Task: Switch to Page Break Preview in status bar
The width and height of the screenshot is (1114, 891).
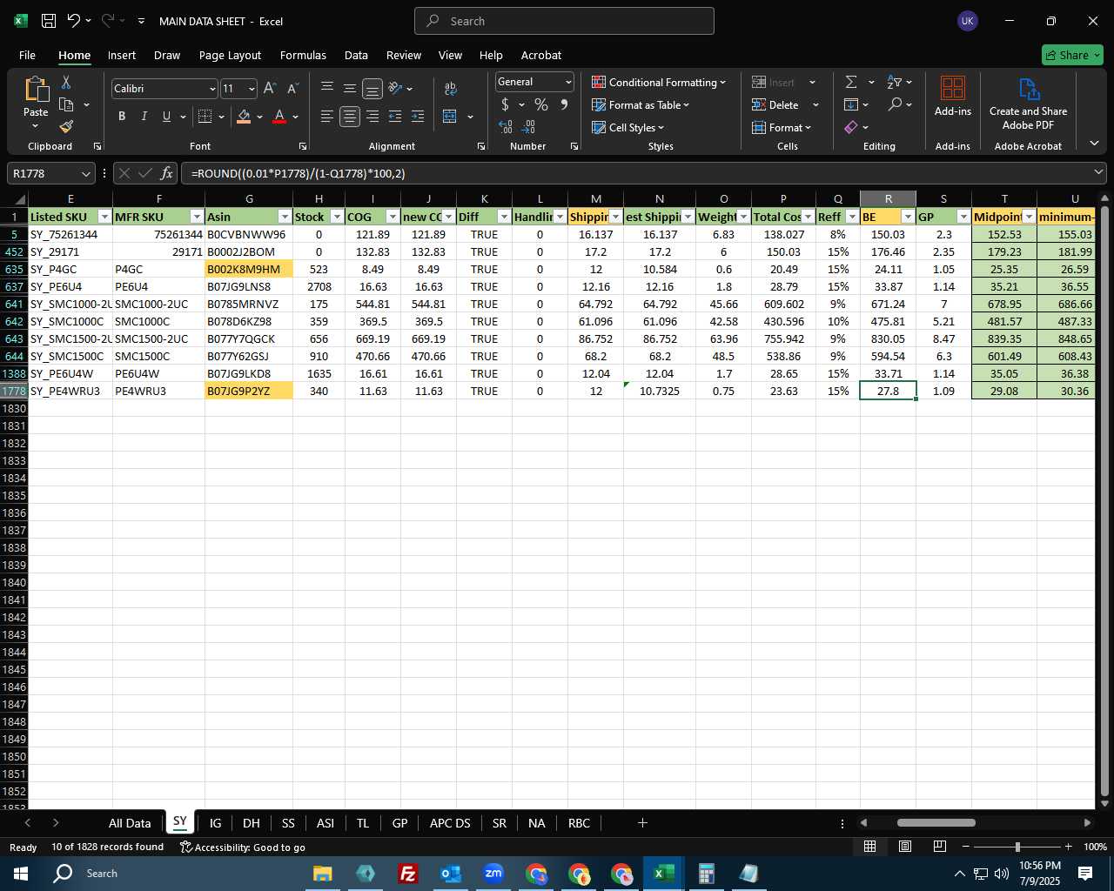Action: pos(939,847)
